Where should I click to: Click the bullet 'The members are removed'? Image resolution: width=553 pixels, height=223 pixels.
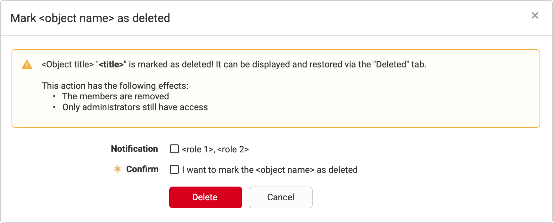[116, 96]
